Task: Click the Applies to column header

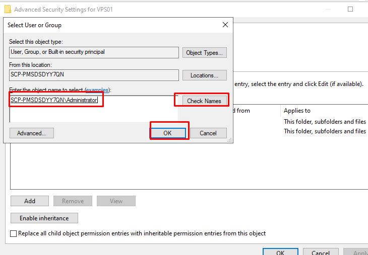Action: pos(297,111)
